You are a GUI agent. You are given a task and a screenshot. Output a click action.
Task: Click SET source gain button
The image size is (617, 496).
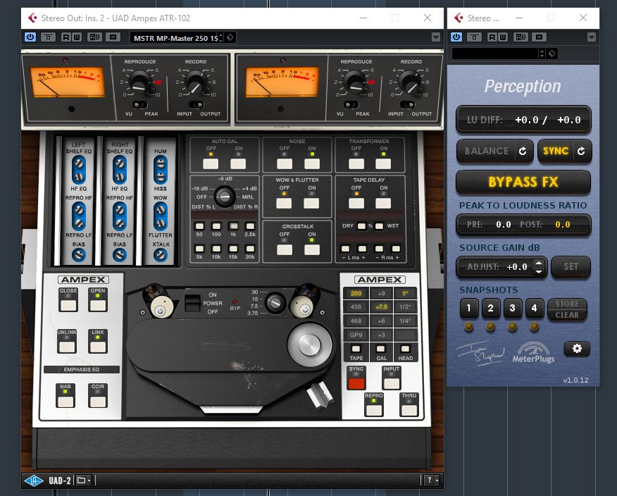(571, 266)
